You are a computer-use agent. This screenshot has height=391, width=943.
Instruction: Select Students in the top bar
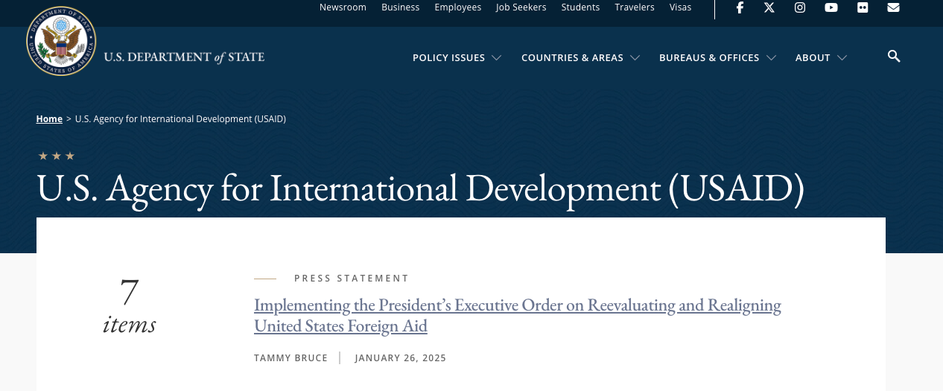[580, 7]
